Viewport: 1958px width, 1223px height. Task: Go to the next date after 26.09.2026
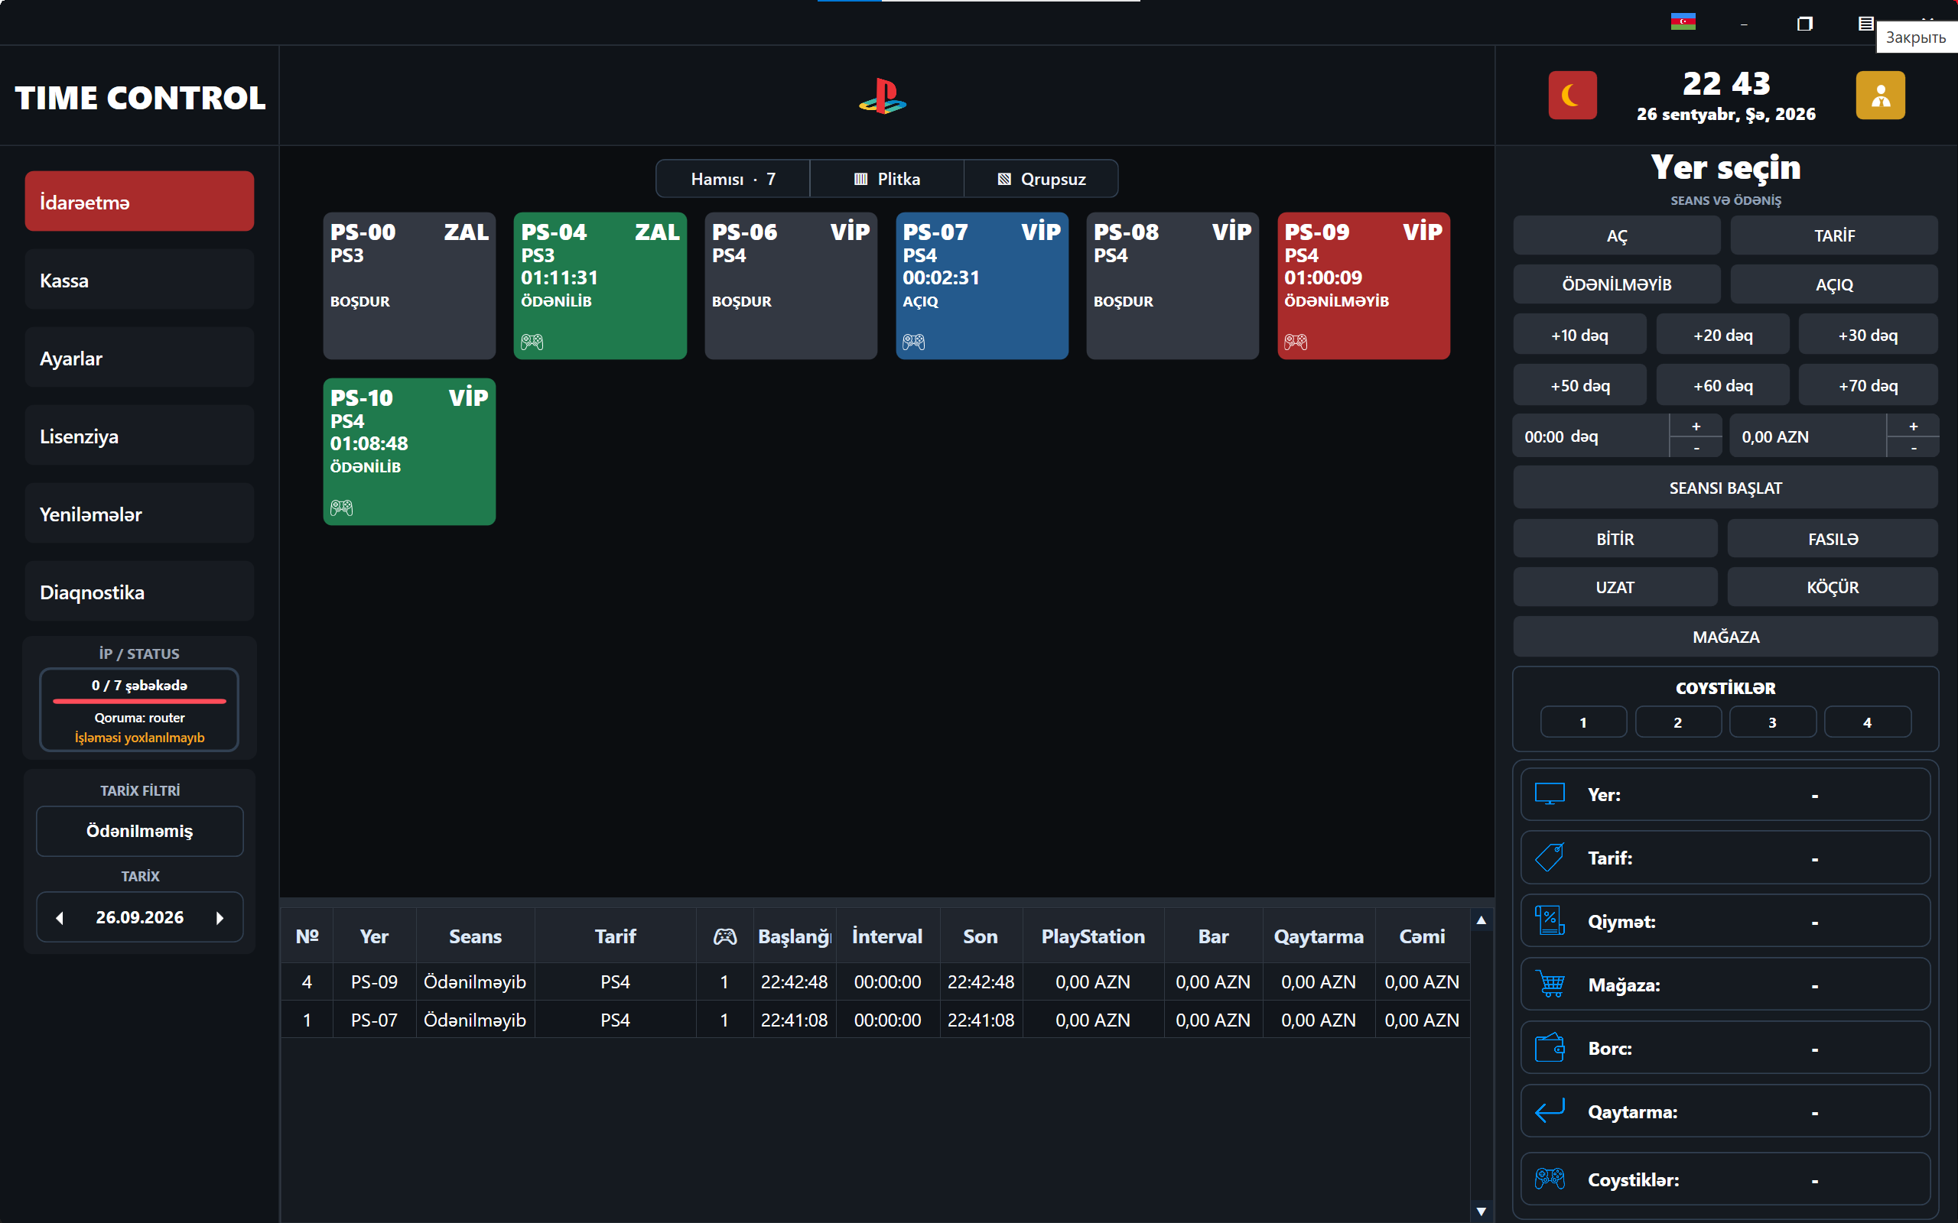[220, 918]
